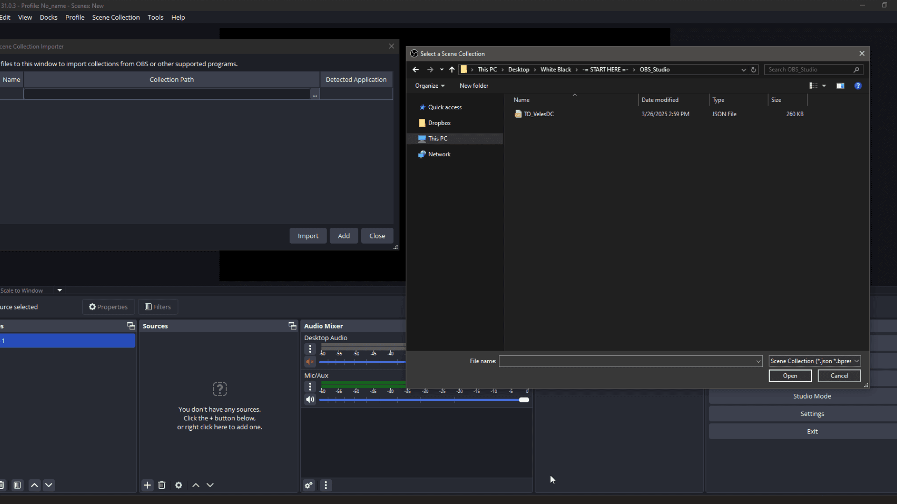Change the file view layout icon
Image resolution: width=897 pixels, height=504 pixels.
813,86
